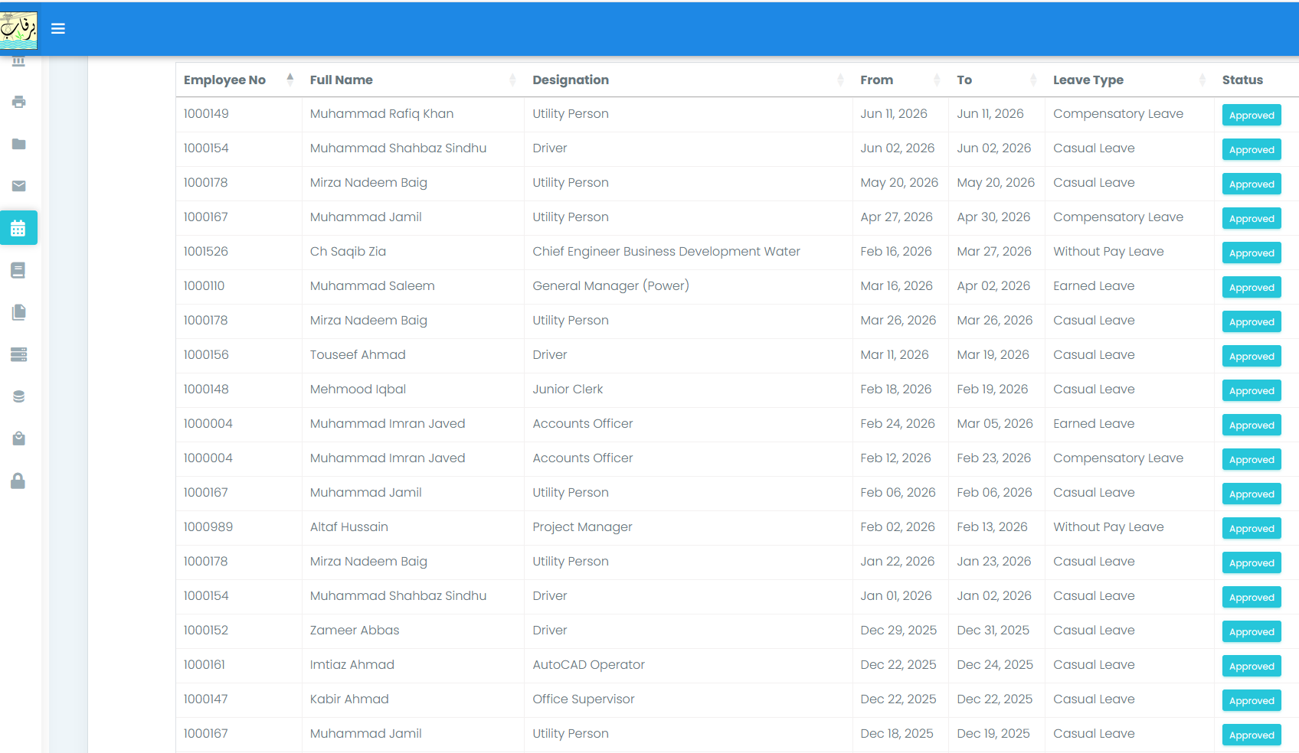Select employee number 1000149

[206, 113]
